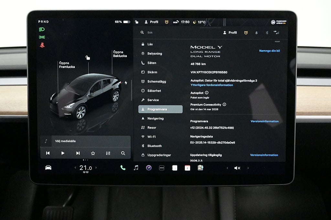Increase temperature with right arrow
331x220 pixels.
(x=96, y=168)
